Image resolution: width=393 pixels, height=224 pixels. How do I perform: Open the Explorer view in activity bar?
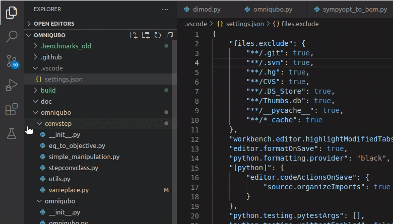click(12, 12)
